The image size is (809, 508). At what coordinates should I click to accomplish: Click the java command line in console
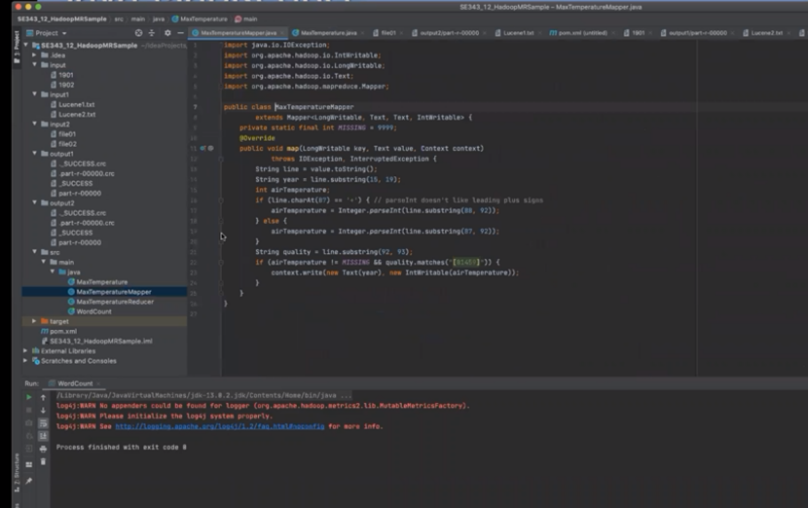pos(203,395)
